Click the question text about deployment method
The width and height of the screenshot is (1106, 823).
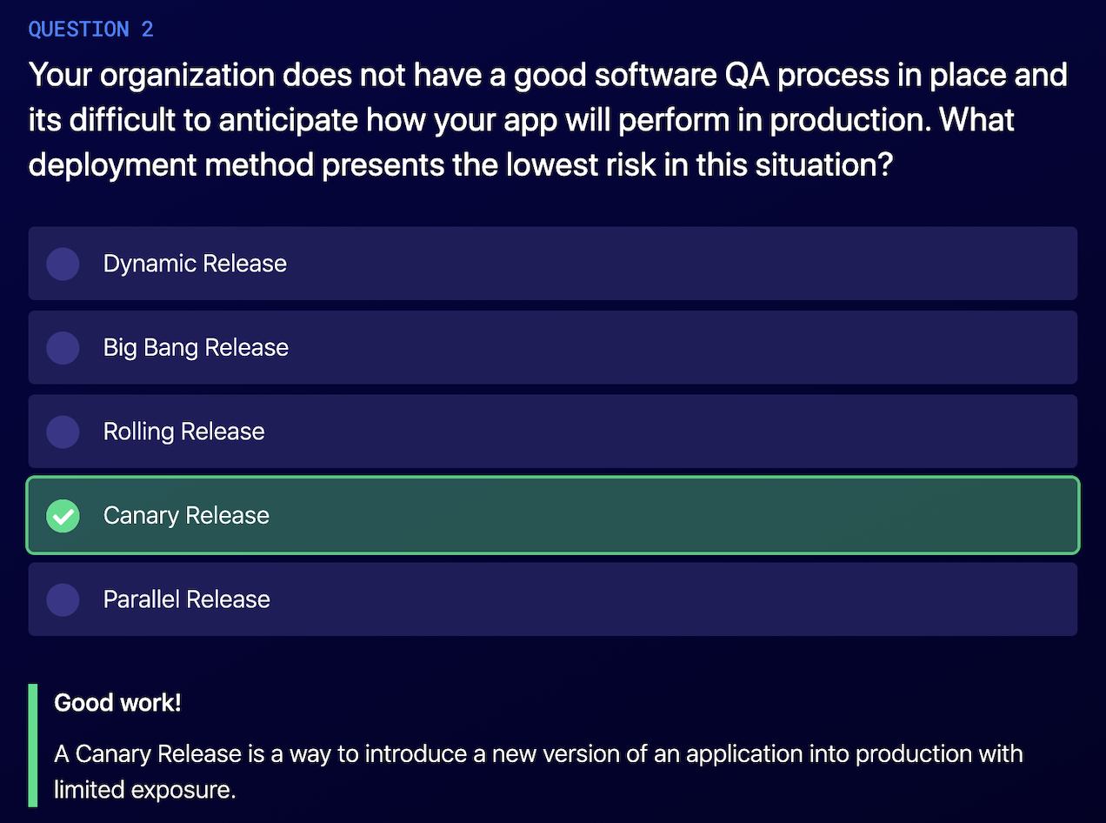point(548,119)
